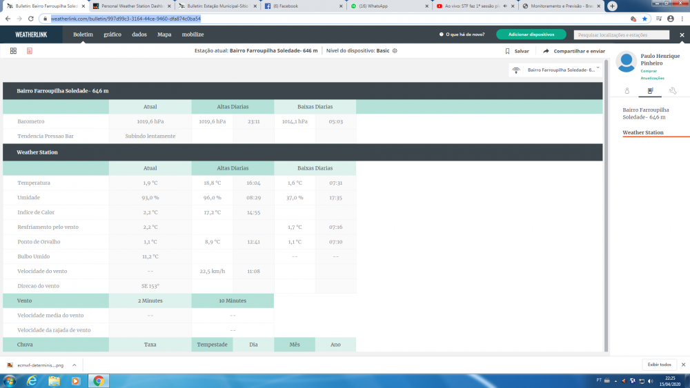Select the wrench settings icon in sidebar

click(673, 90)
